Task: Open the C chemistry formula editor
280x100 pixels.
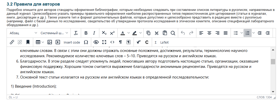Action: (x=147, y=42)
